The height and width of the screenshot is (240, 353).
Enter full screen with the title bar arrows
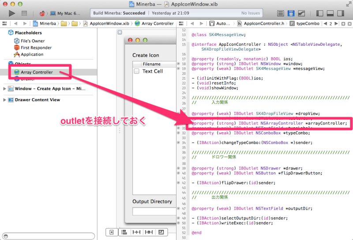348,4
